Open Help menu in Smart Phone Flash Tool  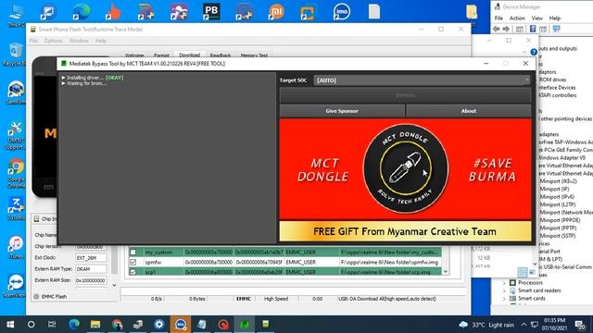[x=101, y=41]
